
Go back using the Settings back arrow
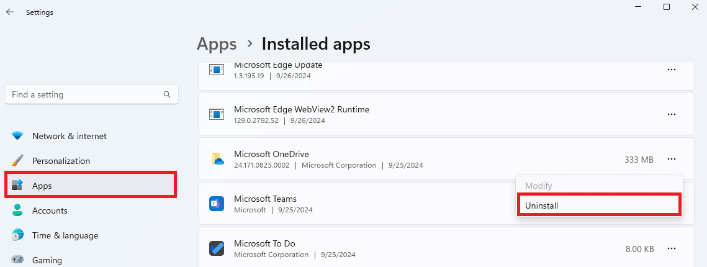tap(10, 12)
